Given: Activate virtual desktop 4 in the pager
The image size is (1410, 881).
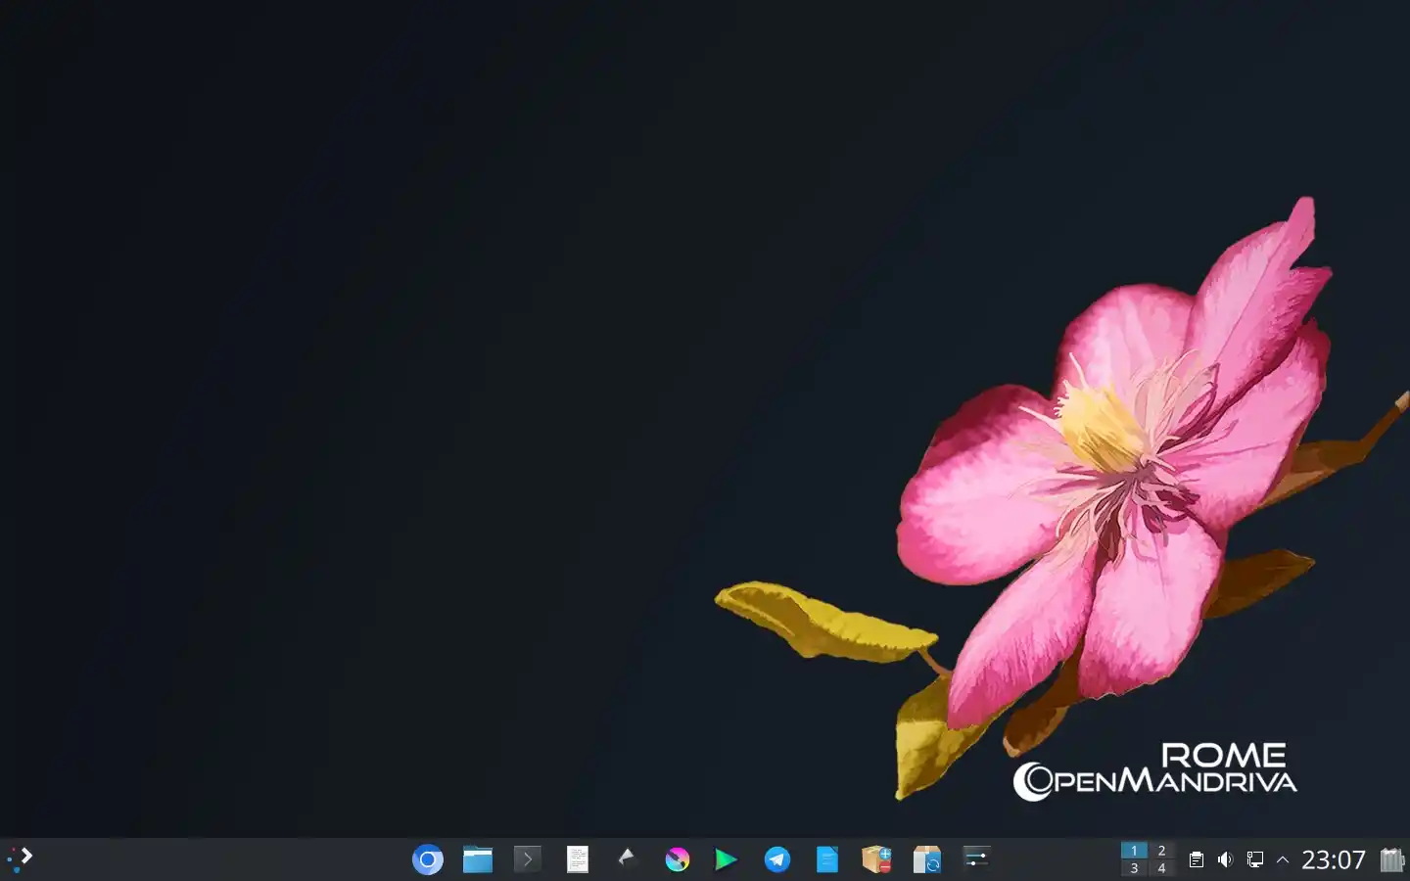Looking at the screenshot, I should tap(1160, 868).
